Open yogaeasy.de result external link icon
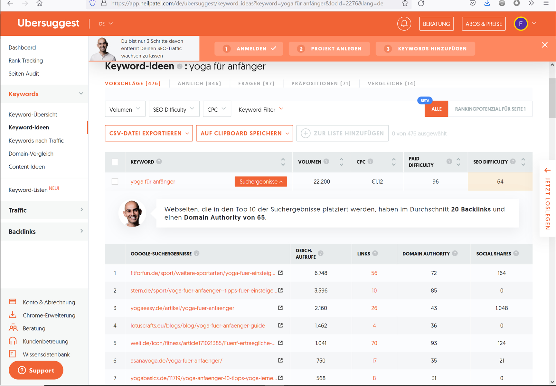 pos(280,308)
